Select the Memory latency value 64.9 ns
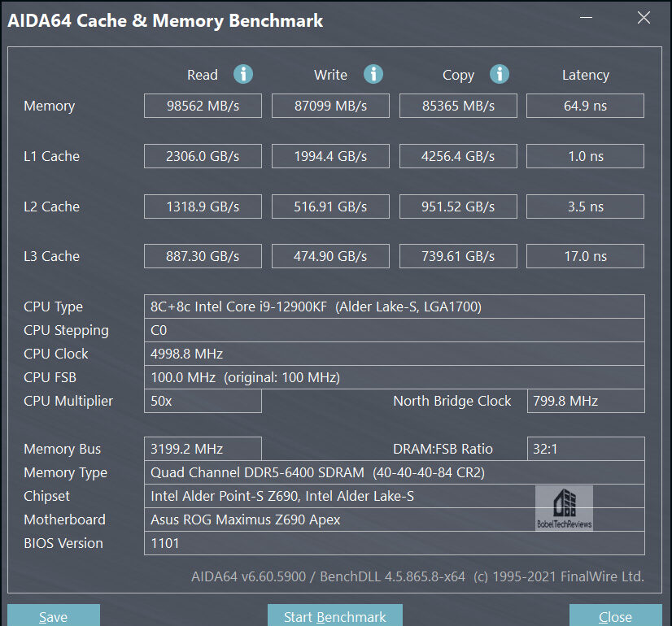This screenshot has height=626, width=672. pos(585,106)
